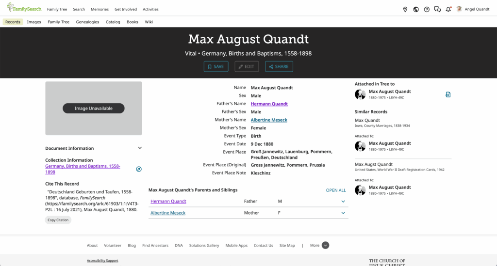Click the Image Unavailable button
The width and height of the screenshot is (497, 266).
click(94, 108)
